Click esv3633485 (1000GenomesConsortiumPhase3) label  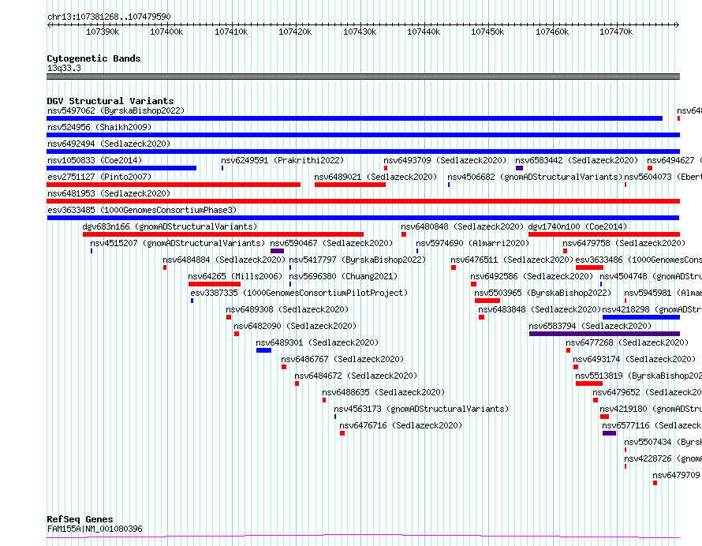[x=142, y=210]
